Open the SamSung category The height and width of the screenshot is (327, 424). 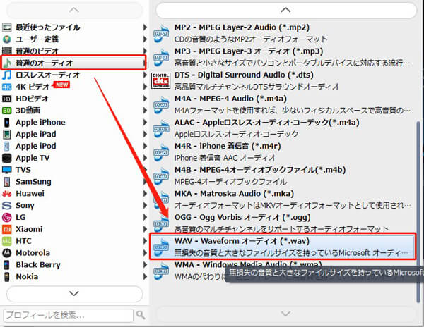click(x=74, y=182)
